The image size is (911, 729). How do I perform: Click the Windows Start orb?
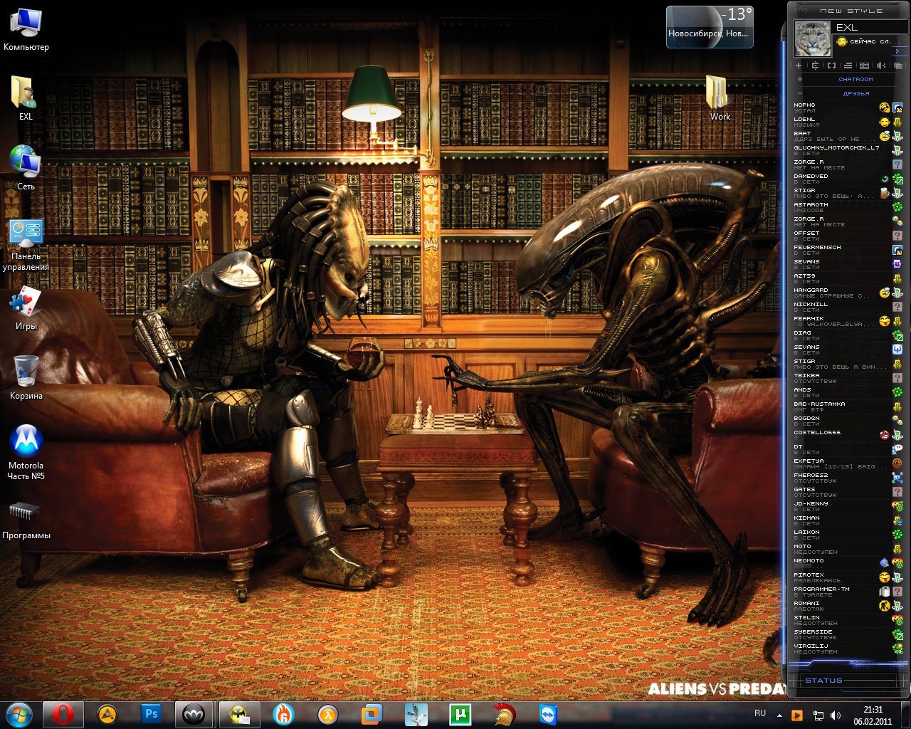point(19,714)
